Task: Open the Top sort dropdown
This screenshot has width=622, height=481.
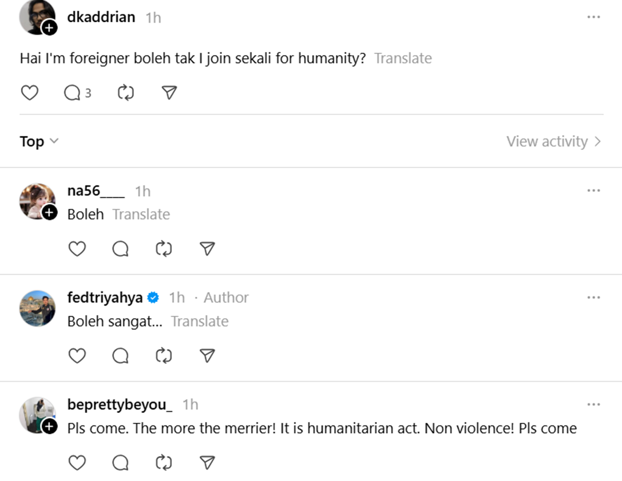Action: pyautogui.click(x=39, y=142)
